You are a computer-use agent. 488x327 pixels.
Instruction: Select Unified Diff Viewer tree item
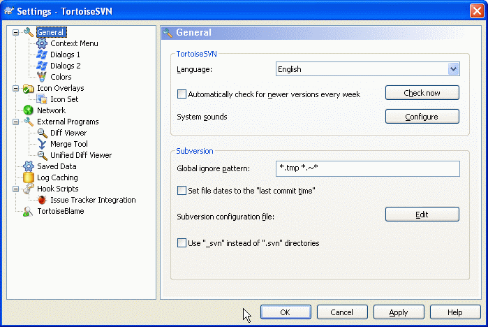pos(80,155)
